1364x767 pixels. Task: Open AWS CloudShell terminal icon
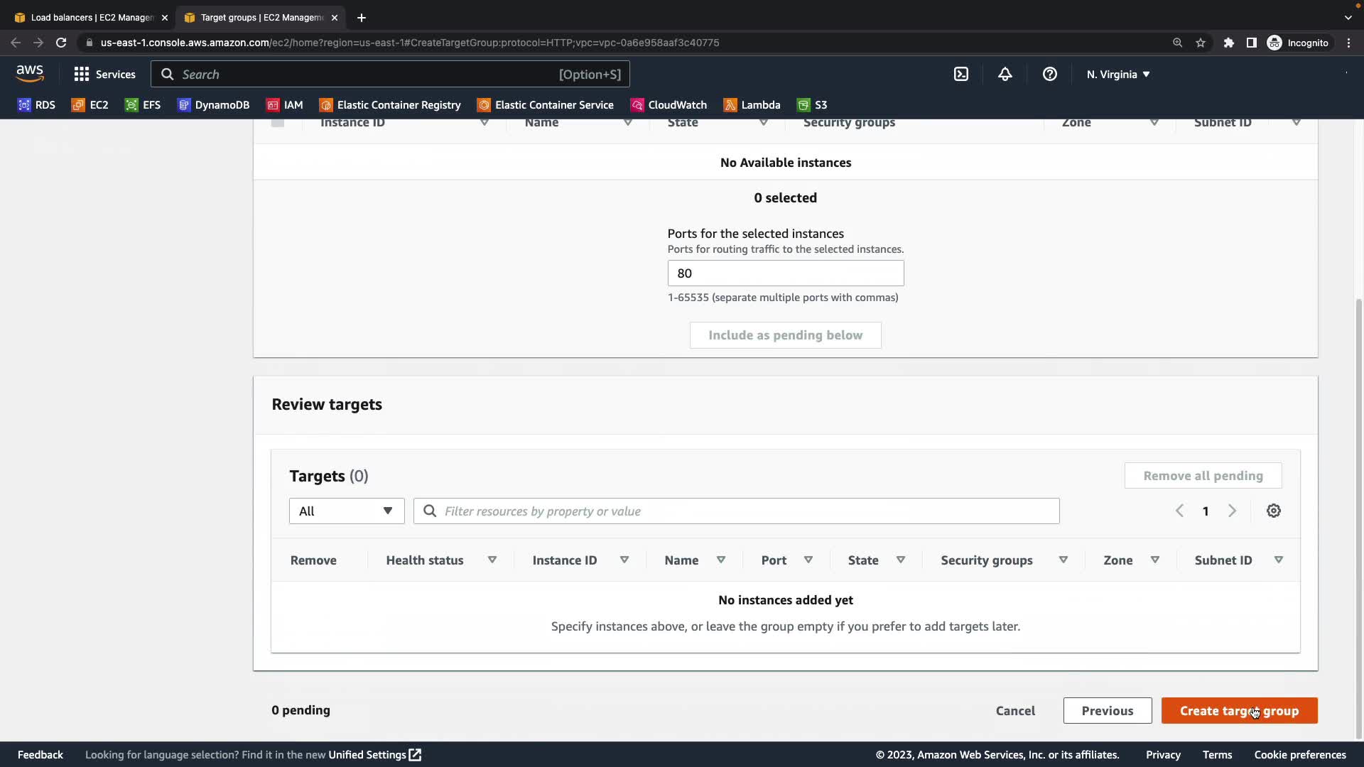960,74
